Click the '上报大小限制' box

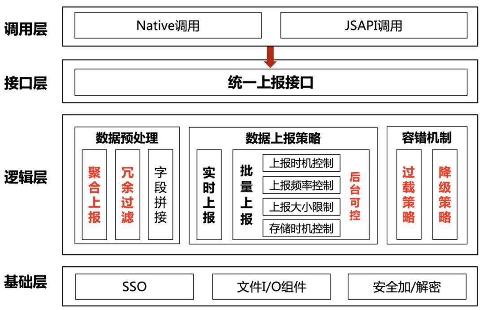301,207
